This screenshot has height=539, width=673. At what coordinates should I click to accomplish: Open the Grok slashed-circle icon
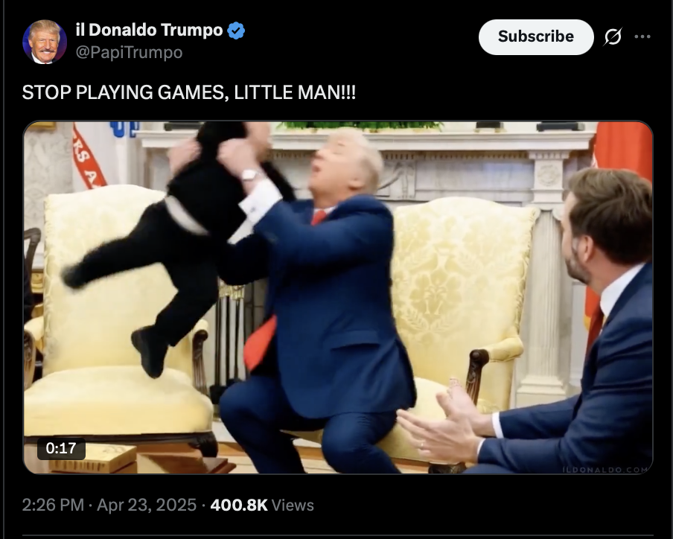pos(613,36)
